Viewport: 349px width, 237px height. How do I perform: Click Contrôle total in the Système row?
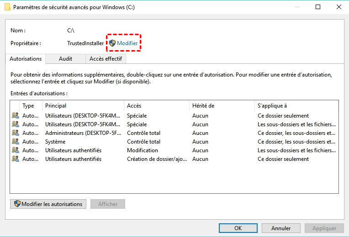point(143,142)
